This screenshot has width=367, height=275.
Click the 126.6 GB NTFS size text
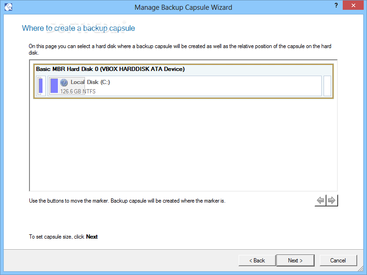click(78, 91)
